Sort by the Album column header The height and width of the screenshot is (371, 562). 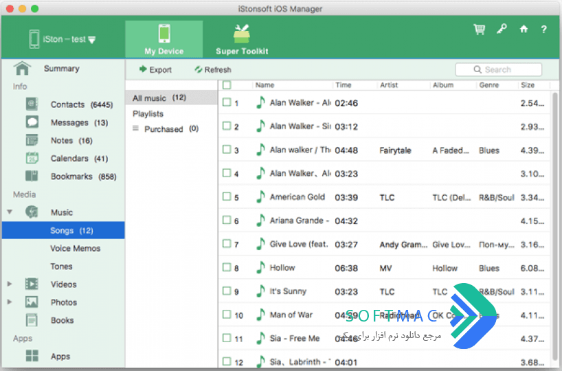tap(443, 85)
